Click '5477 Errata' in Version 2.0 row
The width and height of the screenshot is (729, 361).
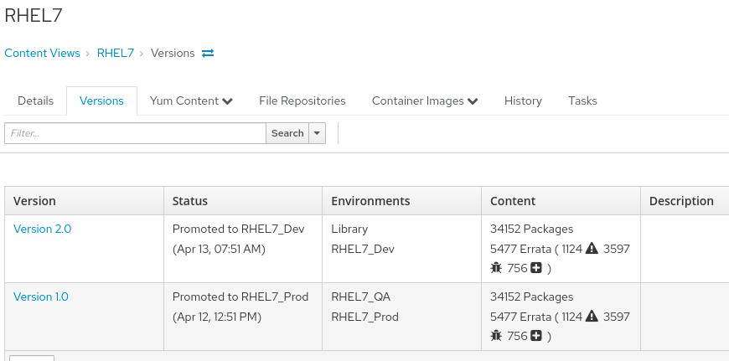[x=520, y=250]
